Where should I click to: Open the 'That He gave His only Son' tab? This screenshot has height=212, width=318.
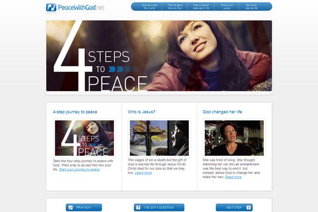point(174,7)
